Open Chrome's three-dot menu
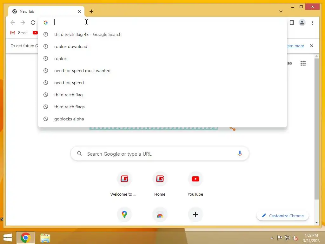This screenshot has height=244, width=325. pyautogui.click(x=312, y=23)
